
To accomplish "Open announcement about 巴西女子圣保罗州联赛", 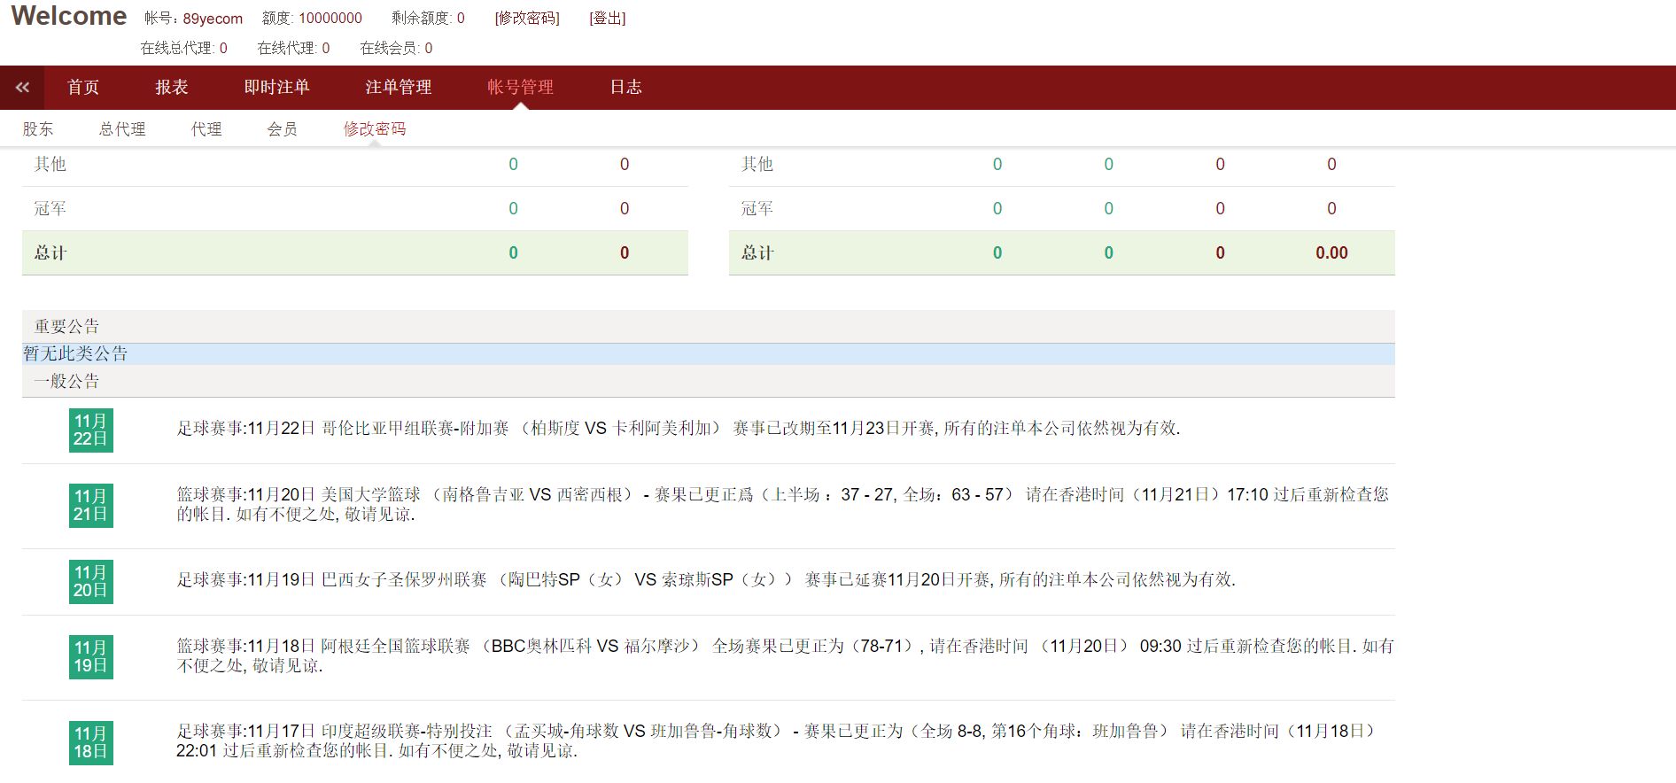I will [706, 579].
